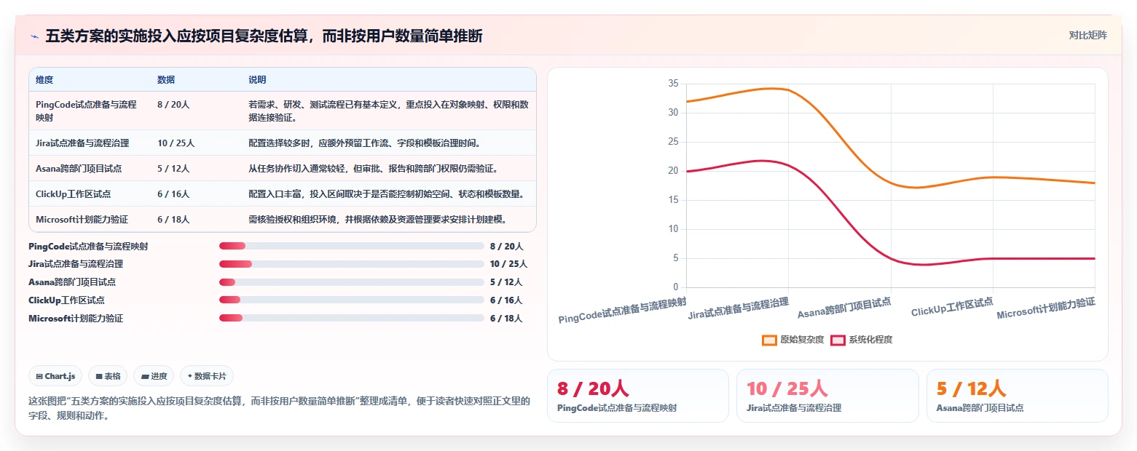Screen dimensions: 1137x451
Task: Click ClickUp工作区试点 table row name
Action: (74, 193)
